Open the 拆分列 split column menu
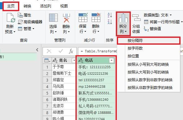Viewport: 183px width, 120px height. 123,24
